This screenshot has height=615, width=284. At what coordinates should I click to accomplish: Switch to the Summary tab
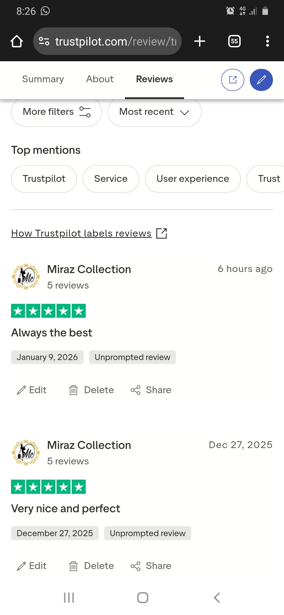(x=43, y=79)
